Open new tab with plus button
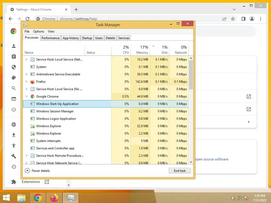 pyautogui.click(x=76, y=10)
